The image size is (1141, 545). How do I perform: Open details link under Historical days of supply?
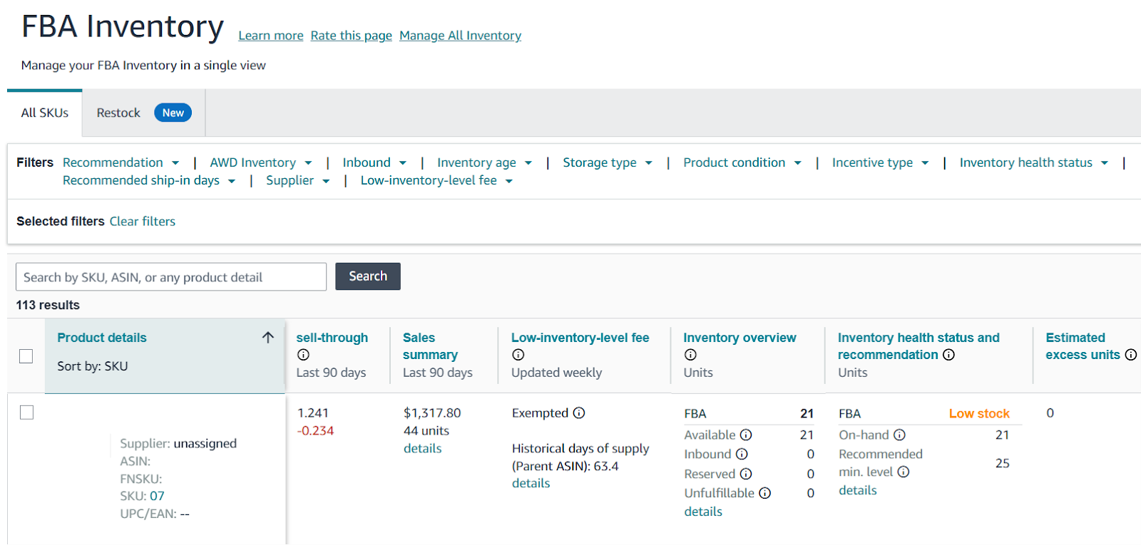(x=531, y=484)
